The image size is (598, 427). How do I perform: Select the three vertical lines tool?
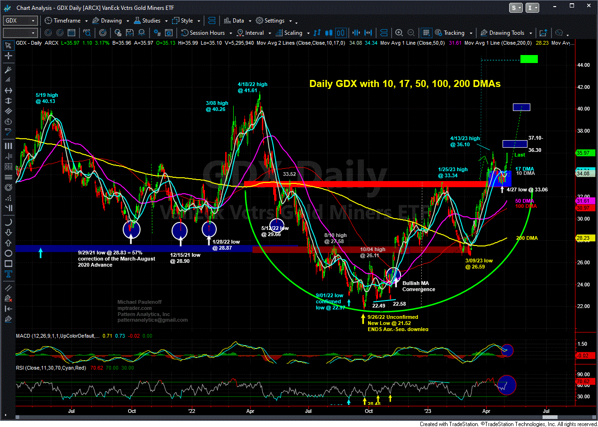[x=8, y=146]
